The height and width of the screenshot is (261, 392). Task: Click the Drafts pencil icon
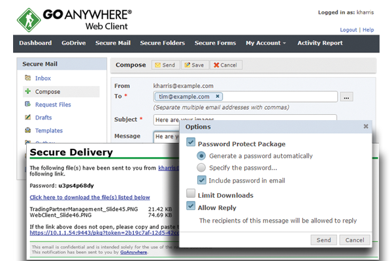click(27, 117)
